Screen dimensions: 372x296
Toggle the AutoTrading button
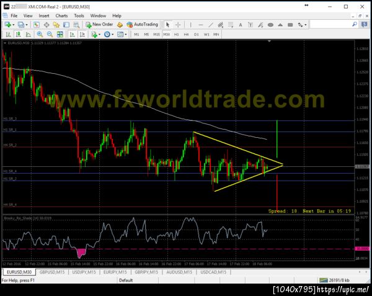click(x=142, y=24)
